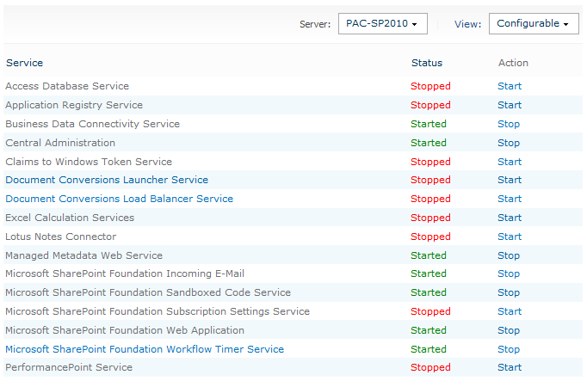
Task: Start the Excel Calculation Services
Action: point(510,218)
